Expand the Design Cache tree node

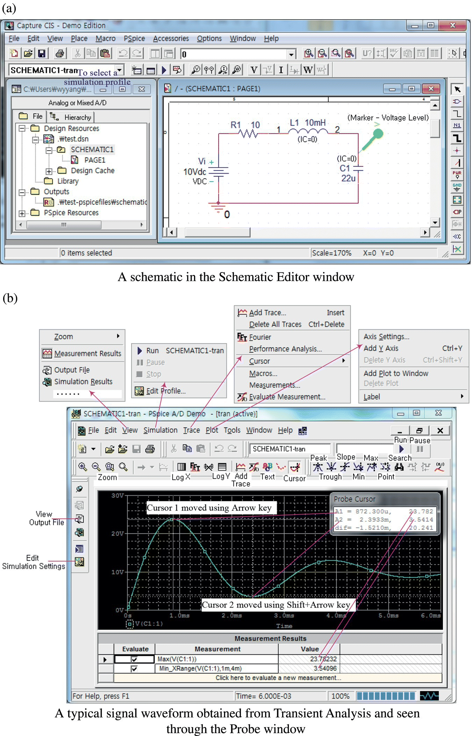click(49, 171)
